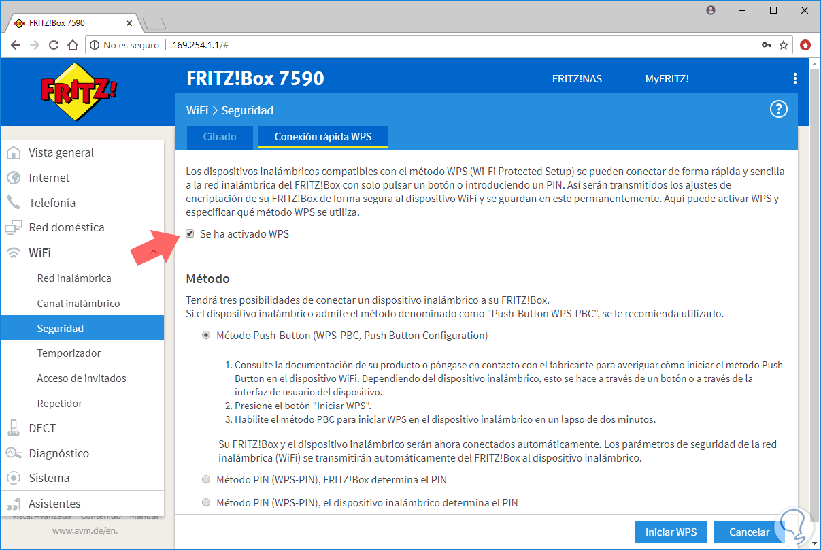Go back with the browser back arrow
This screenshot has height=550, width=821.
16,45
